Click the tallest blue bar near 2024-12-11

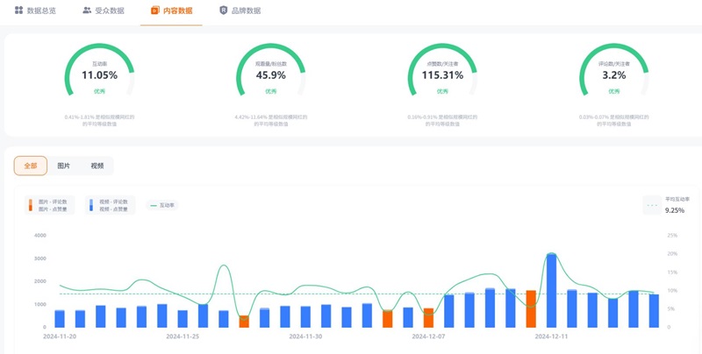tap(551, 291)
